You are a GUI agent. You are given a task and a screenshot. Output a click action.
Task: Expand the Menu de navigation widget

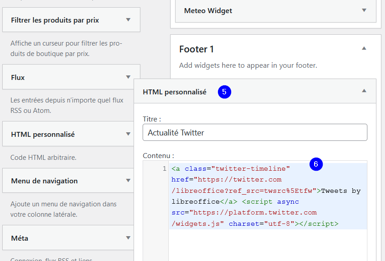pos(128,180)
